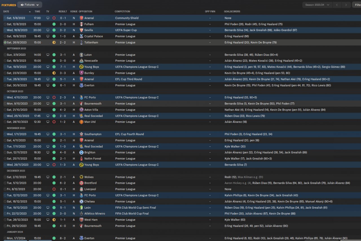The width and height of the screenshot is (361, 241).
Task: Click the orange draw indicator on the Burnley row
Action: 54,73
